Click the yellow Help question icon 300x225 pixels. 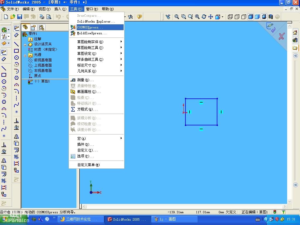(x=139, y=17)
